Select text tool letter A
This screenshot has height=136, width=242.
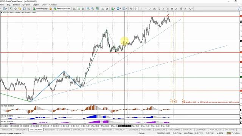point(163,9)
